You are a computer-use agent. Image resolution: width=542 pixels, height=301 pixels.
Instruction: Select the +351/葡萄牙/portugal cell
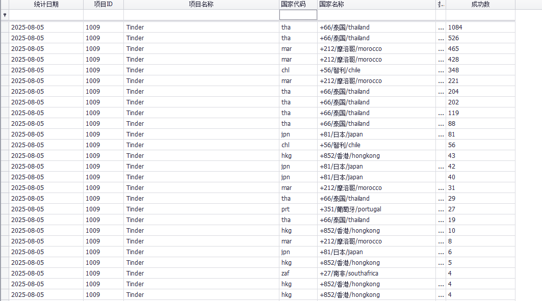pyautogui.click(x=376, y=209)
